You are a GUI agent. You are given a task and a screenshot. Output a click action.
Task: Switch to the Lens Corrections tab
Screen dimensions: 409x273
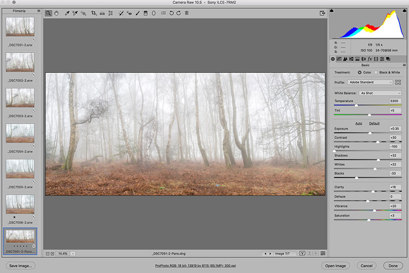pos(363,59)
